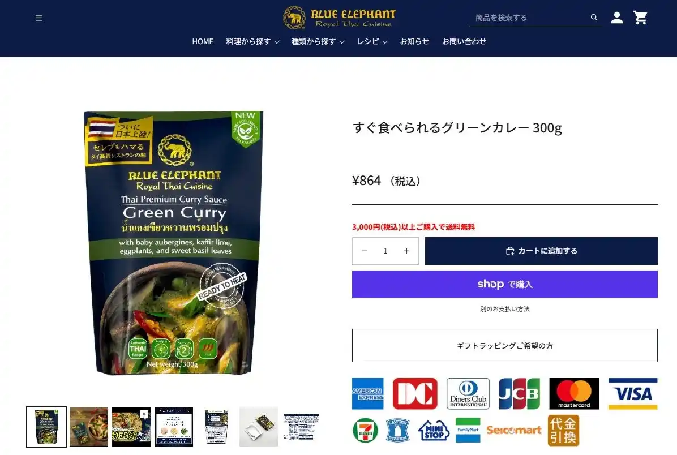The image size is (677, 455).
Task: Click the ギフトラッピングご希望の方 button
Action: (x=505, y=345)
